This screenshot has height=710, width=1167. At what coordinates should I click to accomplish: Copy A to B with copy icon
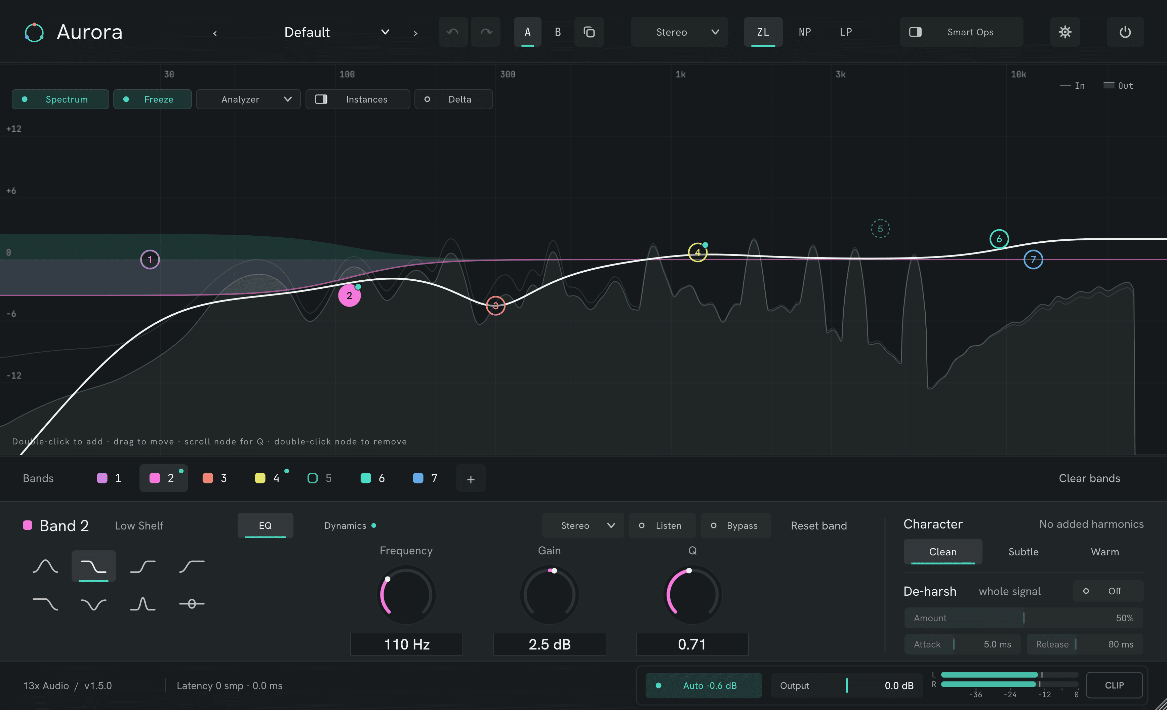point(589,32)
